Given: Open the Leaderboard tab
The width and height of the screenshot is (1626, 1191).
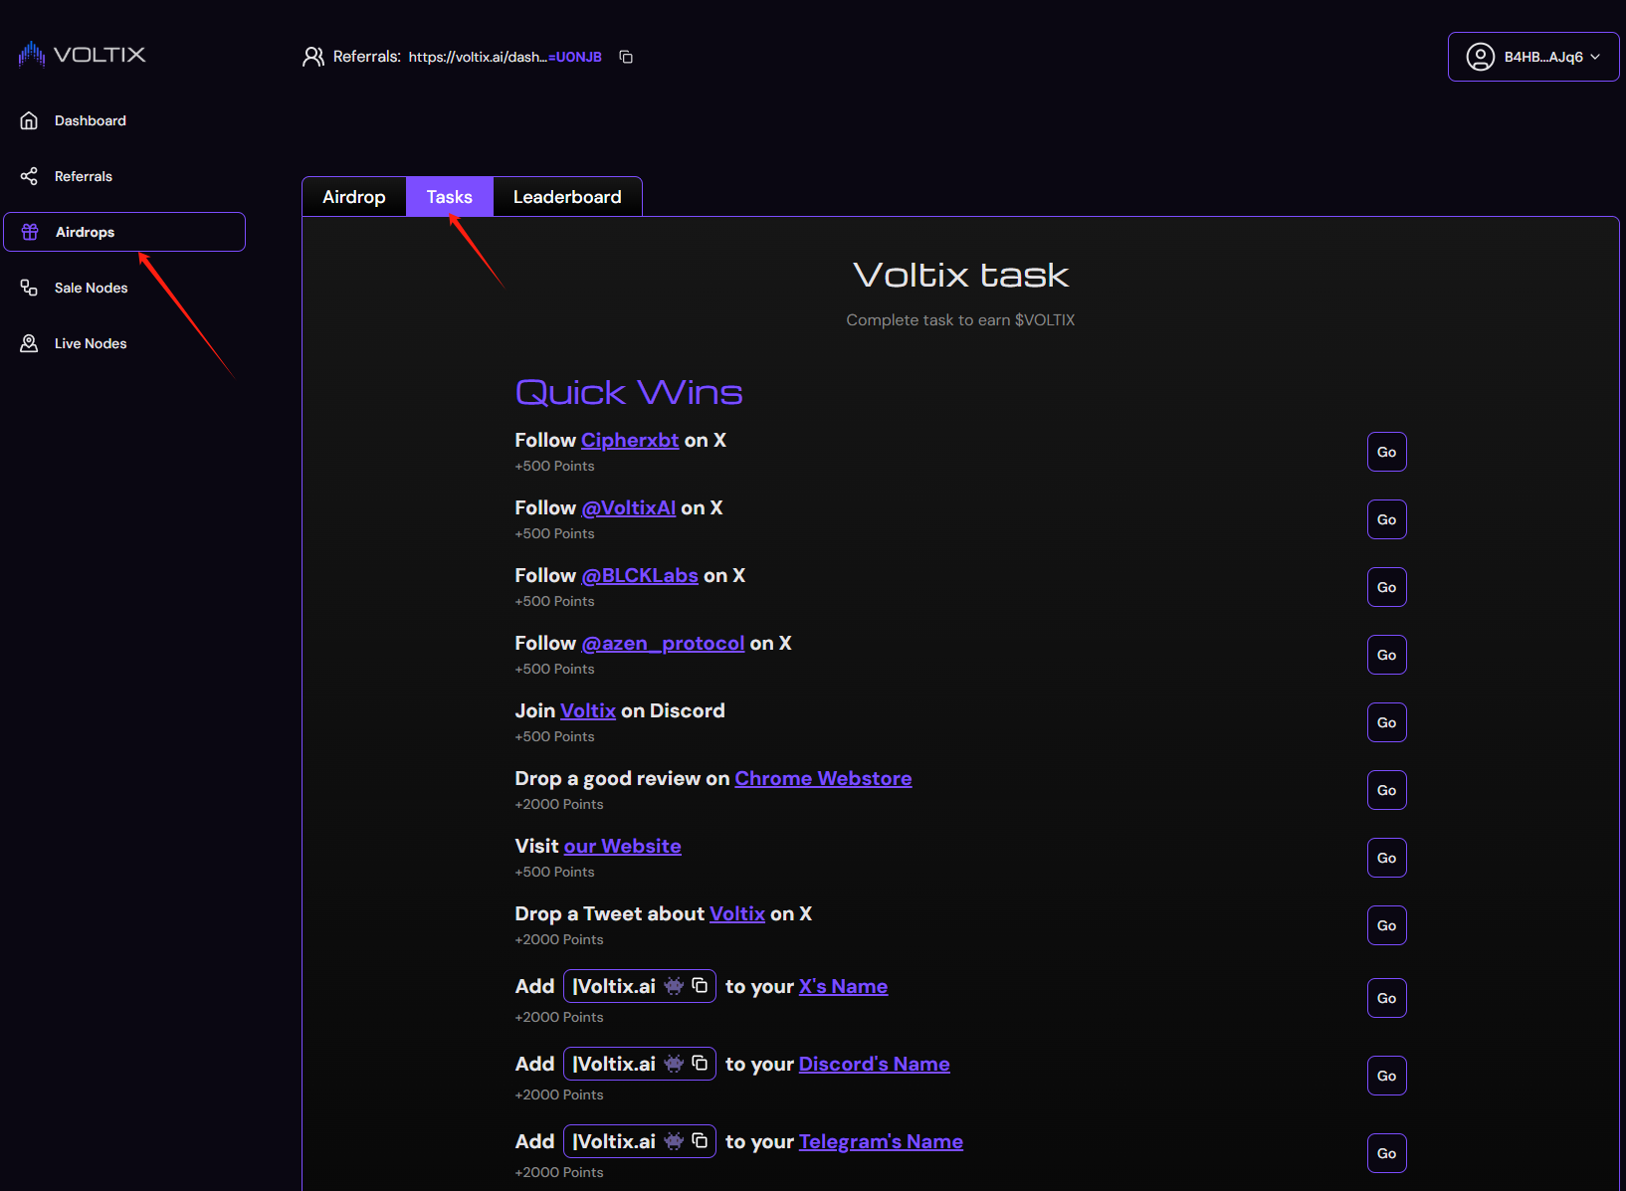Looking at the screenshot, I should (x=567, y=197).
